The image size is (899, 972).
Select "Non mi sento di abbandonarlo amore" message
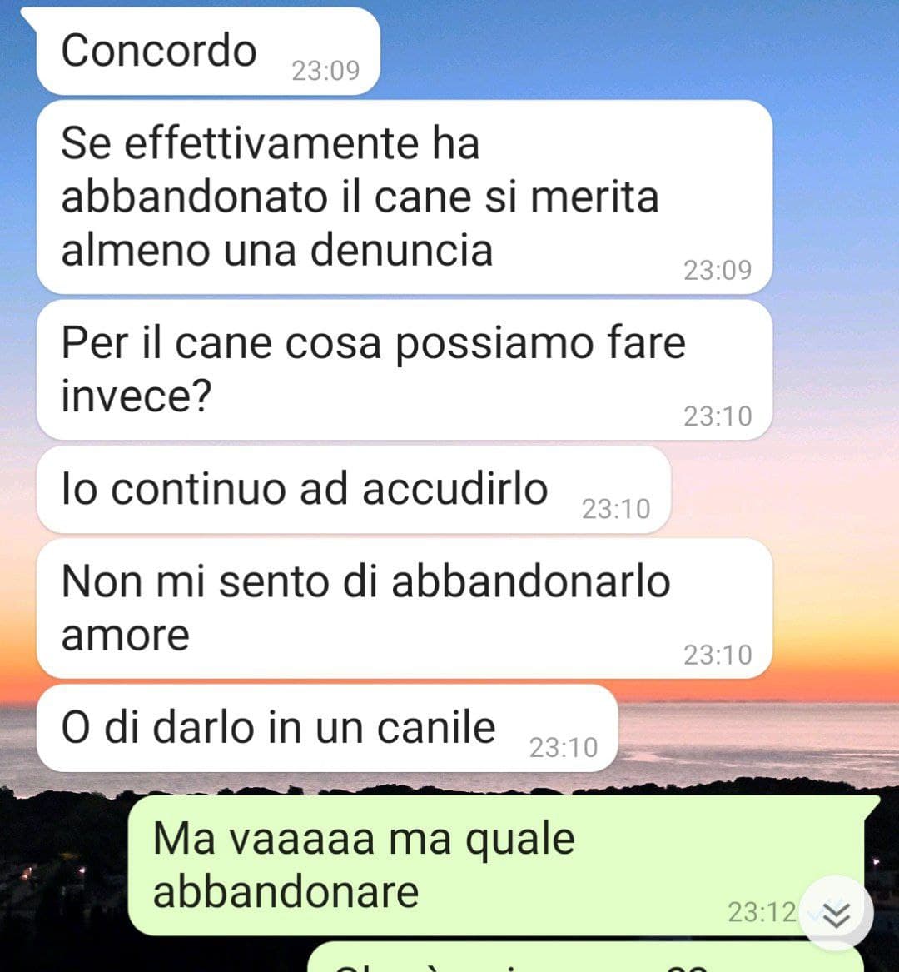tap(405, 609)
